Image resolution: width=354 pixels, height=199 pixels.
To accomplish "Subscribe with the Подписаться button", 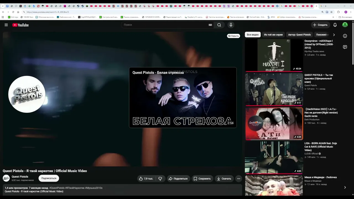I will coord(49,178).
